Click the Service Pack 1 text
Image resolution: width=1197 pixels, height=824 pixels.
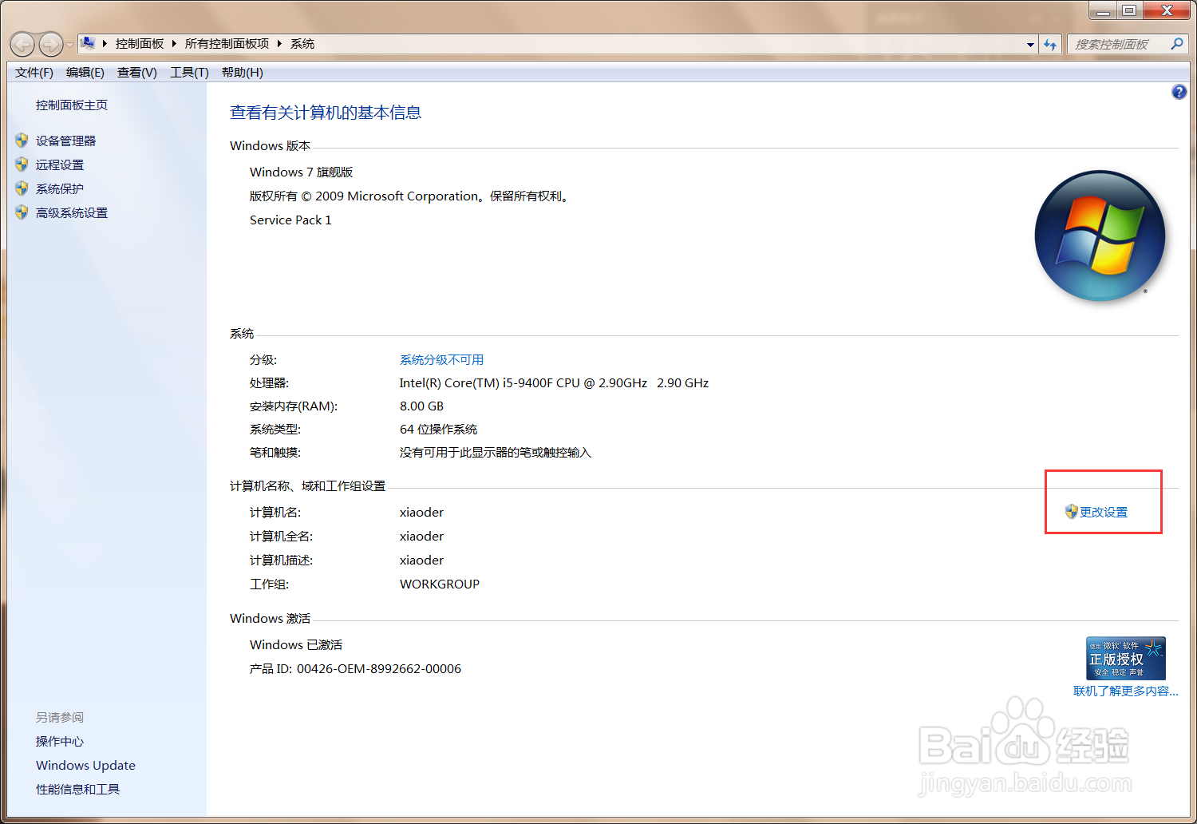click(x=290, y=220)
